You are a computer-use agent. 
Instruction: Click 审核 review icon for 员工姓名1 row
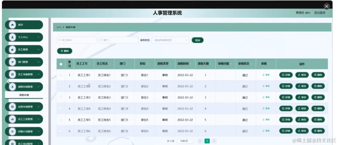[266, 75]
